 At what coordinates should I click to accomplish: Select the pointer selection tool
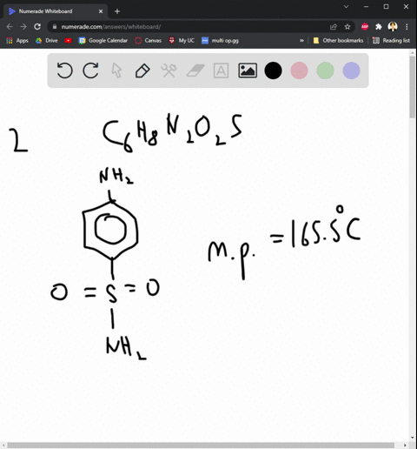116,70
